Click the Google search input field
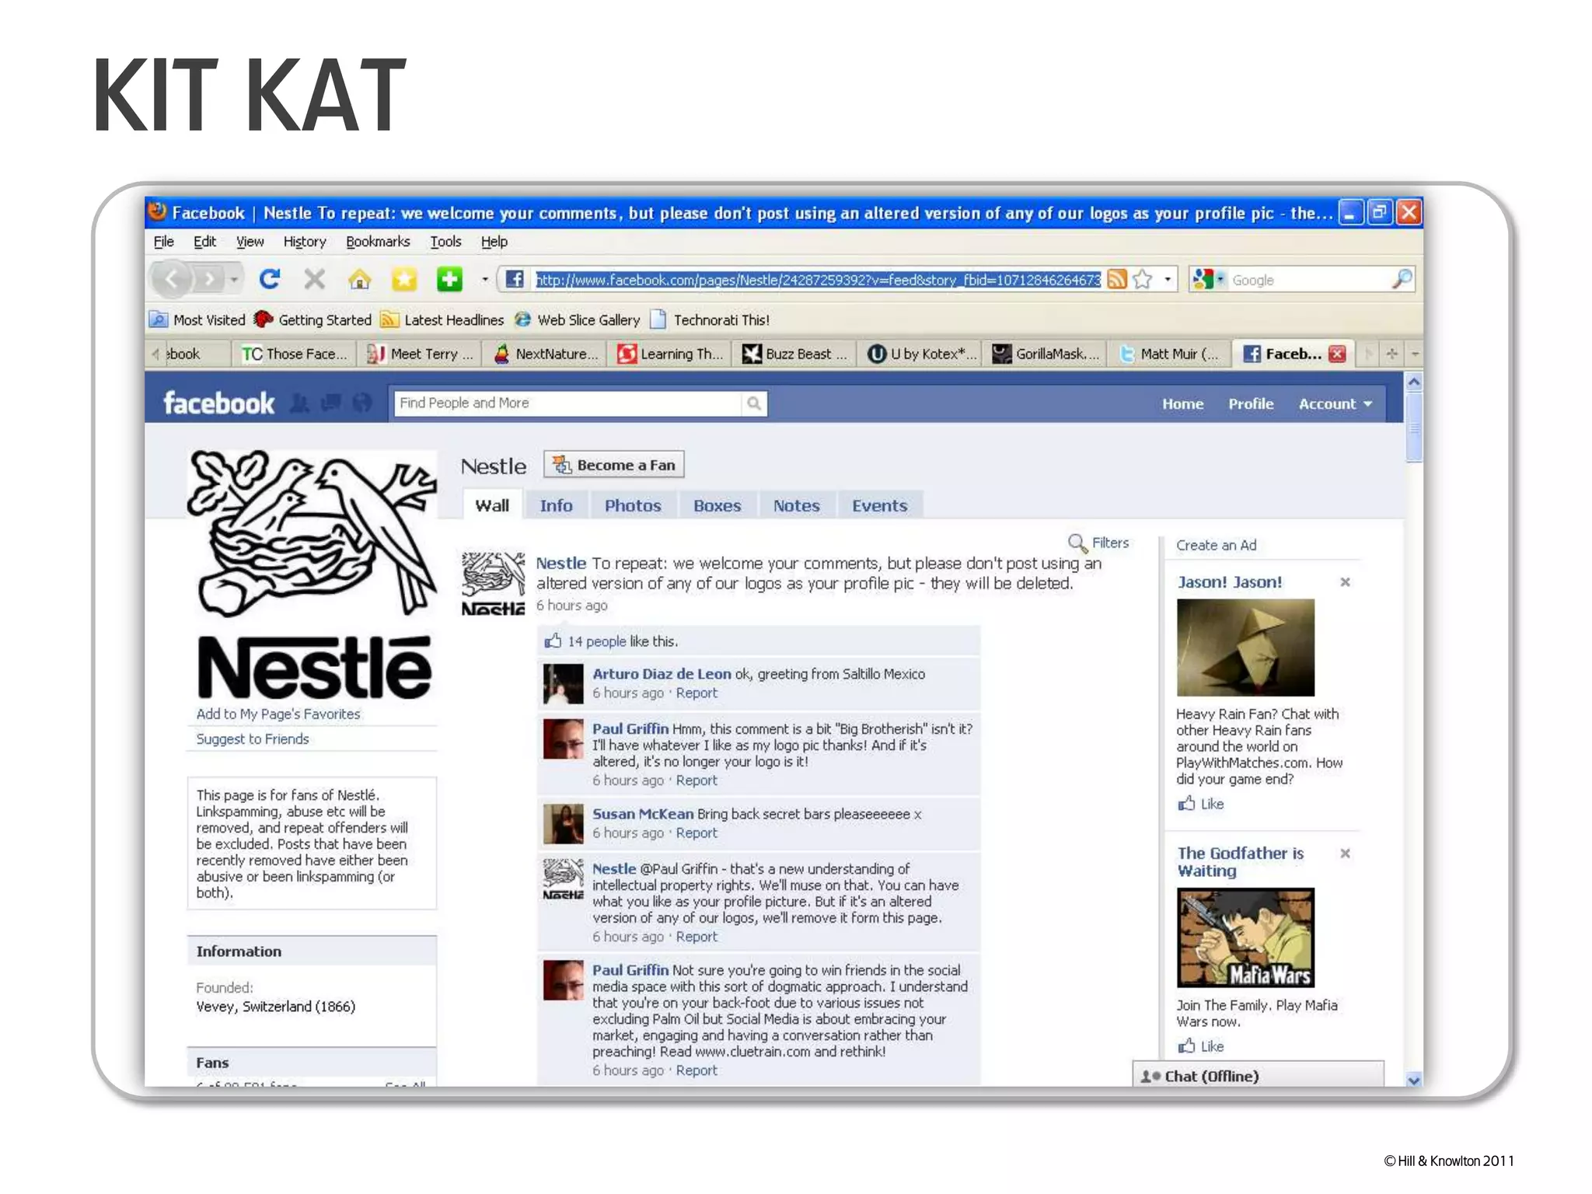The height and width of the screenshot is (1194, 1592). pyautogui.click(x=1309, y=279)
